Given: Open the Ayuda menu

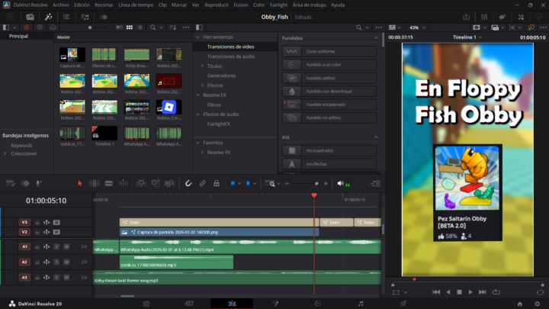Looking at the screenshot, I should 338,5.
